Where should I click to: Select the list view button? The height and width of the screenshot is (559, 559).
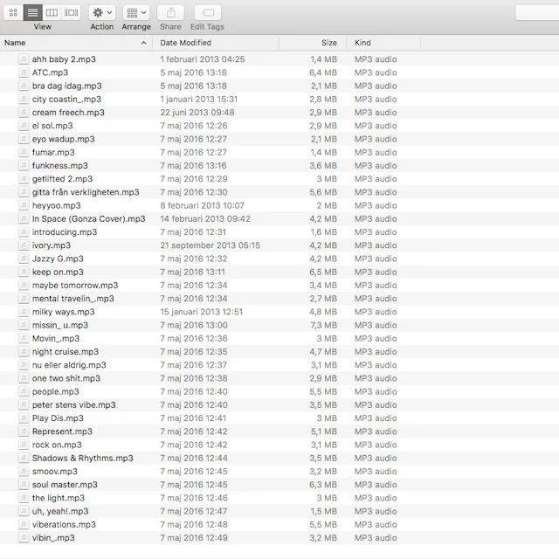32,12
